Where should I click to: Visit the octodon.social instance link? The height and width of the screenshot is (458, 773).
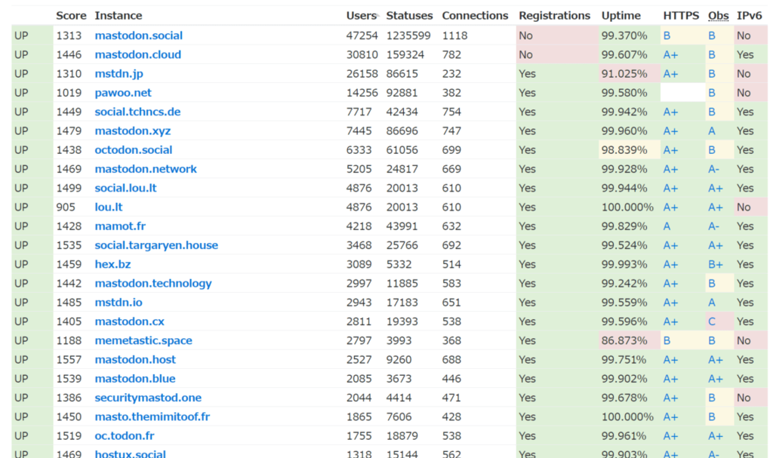133,150
